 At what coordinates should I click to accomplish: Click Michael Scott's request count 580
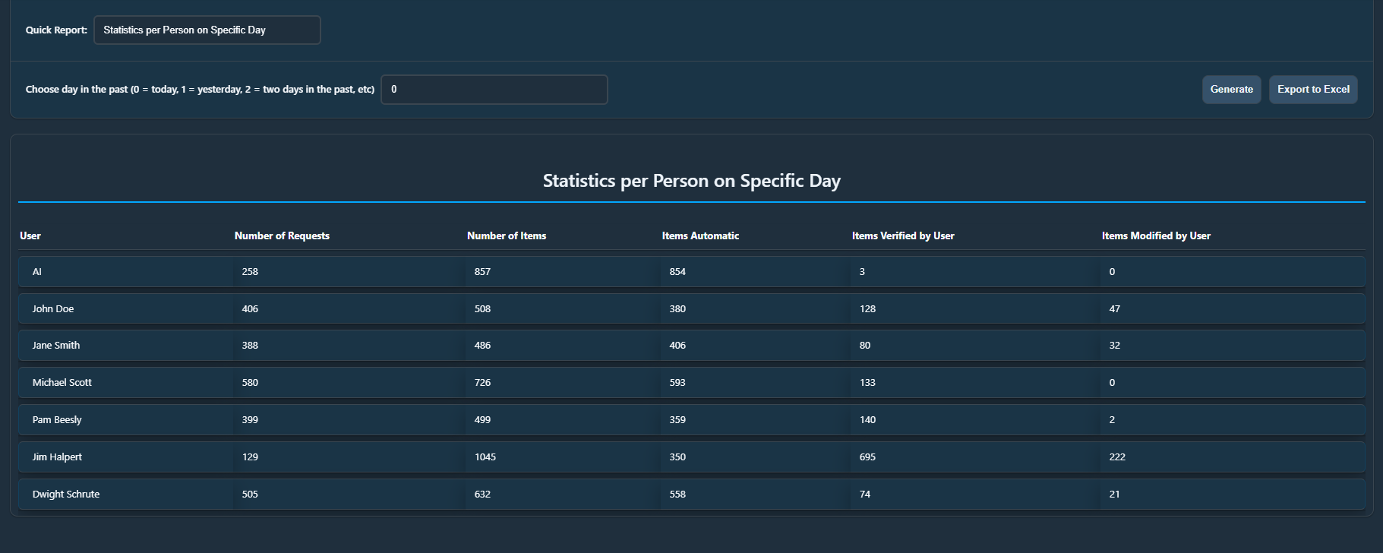(250, 382)
